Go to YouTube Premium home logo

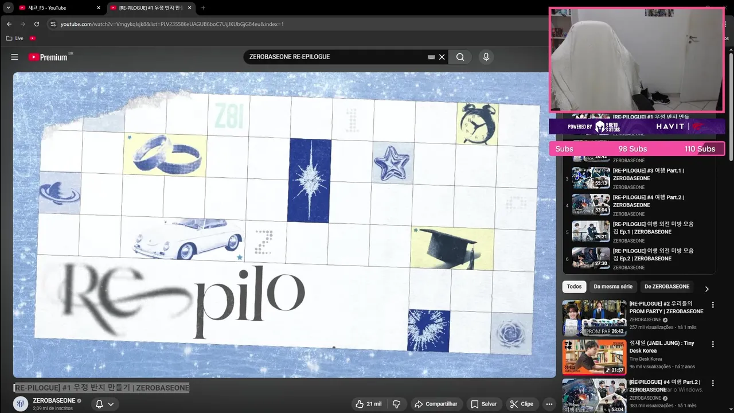(48, 57)
